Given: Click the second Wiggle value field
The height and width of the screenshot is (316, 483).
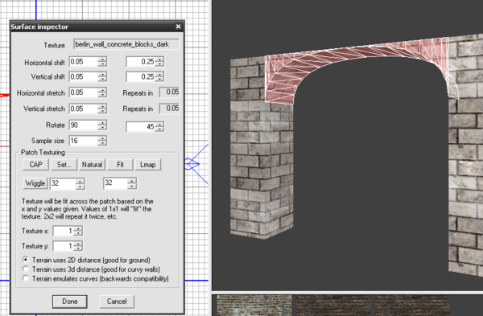Looking at the screenshot, I should tap(115, 183).
